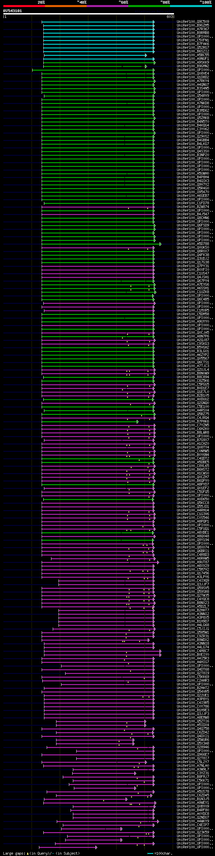
Task: Select hit label UniRef100_B4P8H4
Action: coord(193,177)
